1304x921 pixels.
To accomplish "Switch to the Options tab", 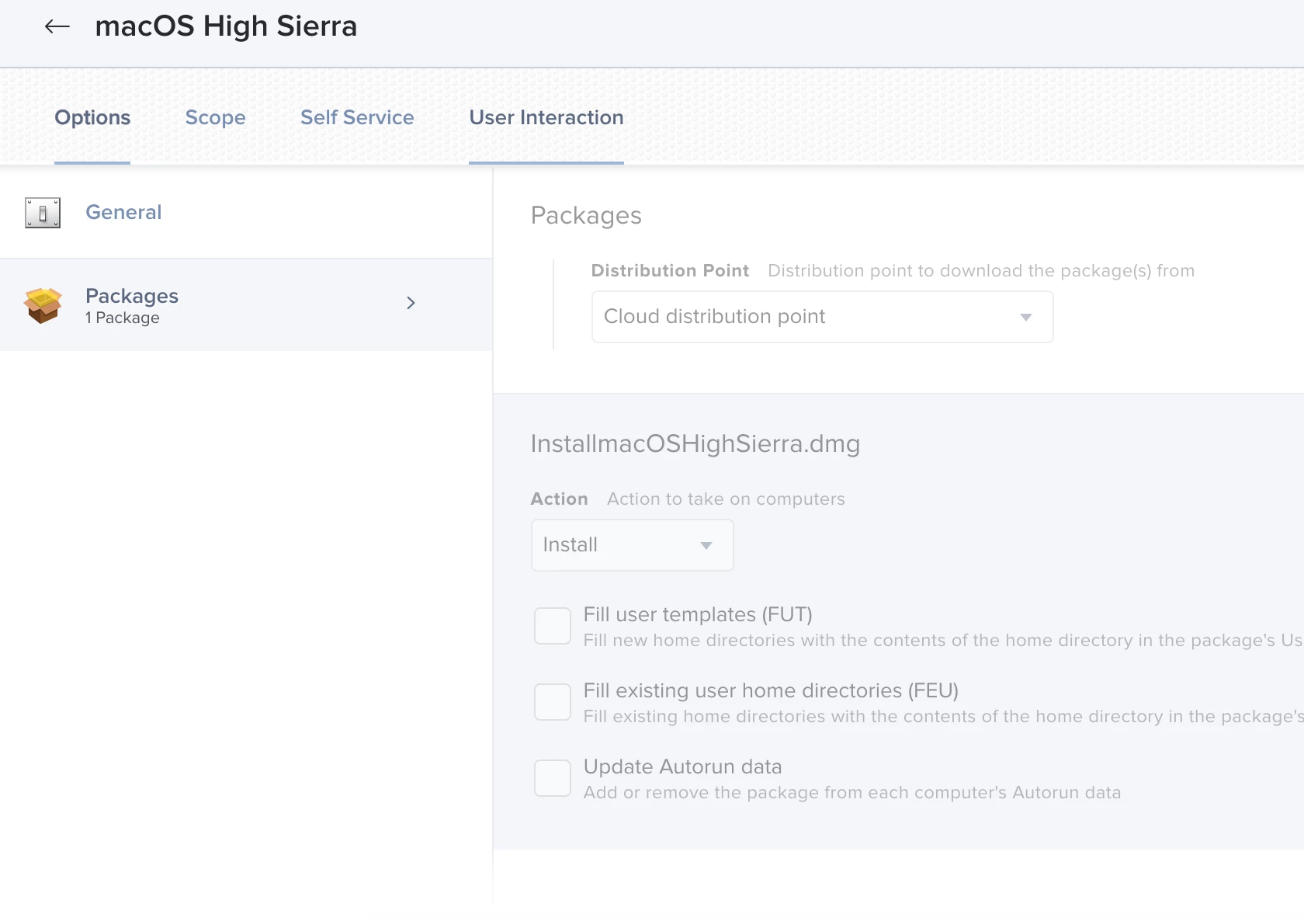I will coord(92,117).
